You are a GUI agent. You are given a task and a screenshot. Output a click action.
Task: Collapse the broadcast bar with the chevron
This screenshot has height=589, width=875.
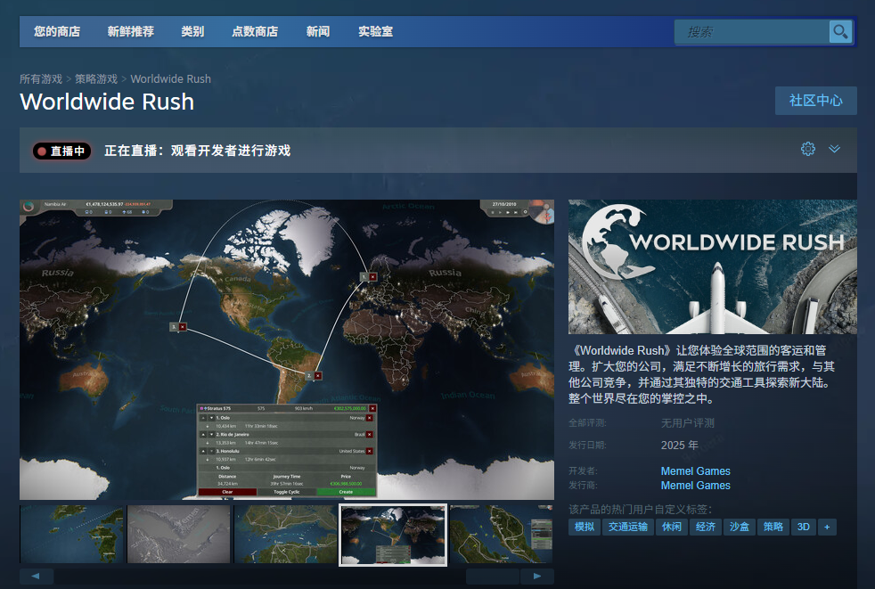[835, 150]
